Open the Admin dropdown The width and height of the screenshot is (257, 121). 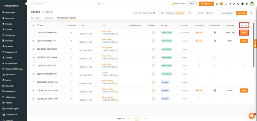pos(191,4)
